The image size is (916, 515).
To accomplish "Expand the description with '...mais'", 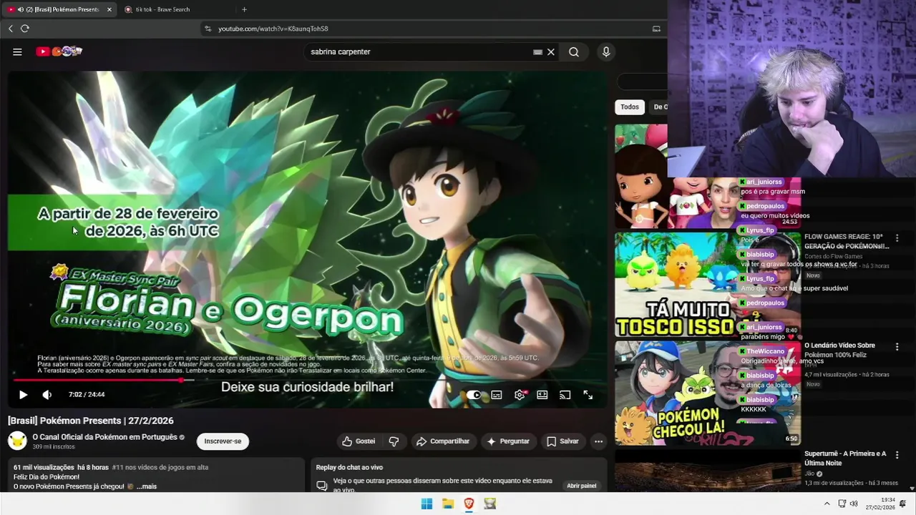I will click(x=147, y=486).
